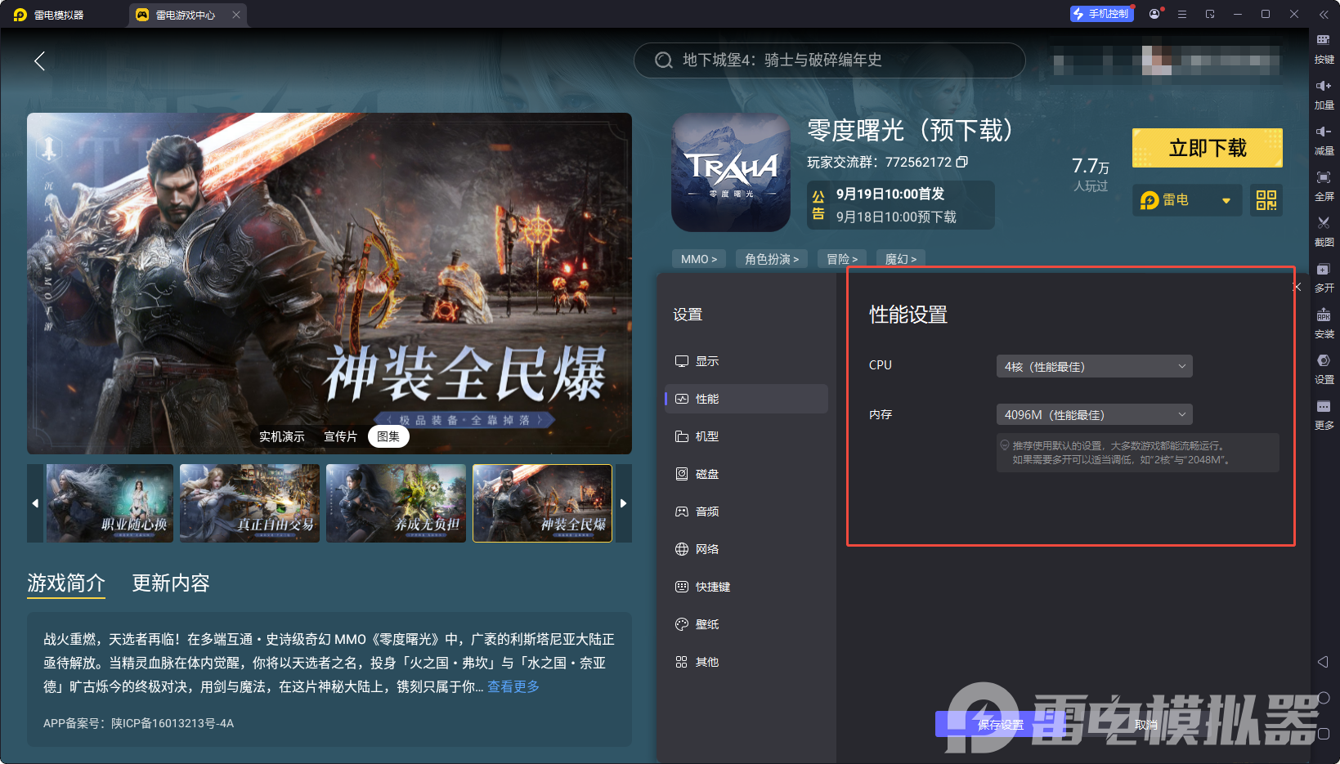Viewport: 1340px width, 764px height.
Task: Switch to 全屏 fullscreen mode
Action: [1324, 184]
